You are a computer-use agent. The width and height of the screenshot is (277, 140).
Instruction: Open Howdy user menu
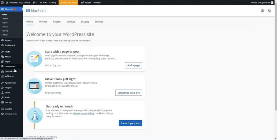[x=262, y=3]
